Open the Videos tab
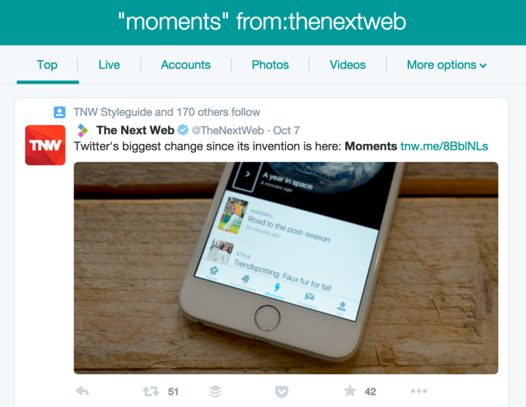Screen dimensions: 526x407 [x=348, y=64]
